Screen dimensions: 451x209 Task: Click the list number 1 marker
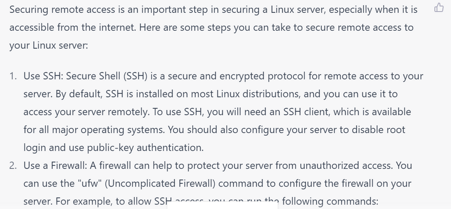coord(12,76)
